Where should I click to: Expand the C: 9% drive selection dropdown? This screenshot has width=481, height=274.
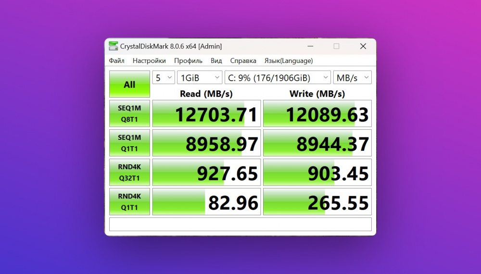[278, 77]
